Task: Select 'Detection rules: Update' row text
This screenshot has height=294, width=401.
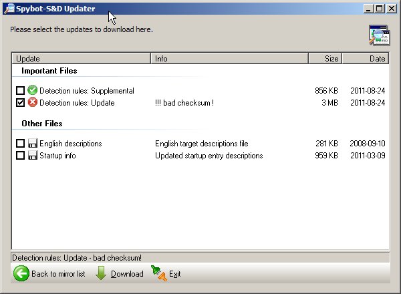Action: tap(77, 103)
